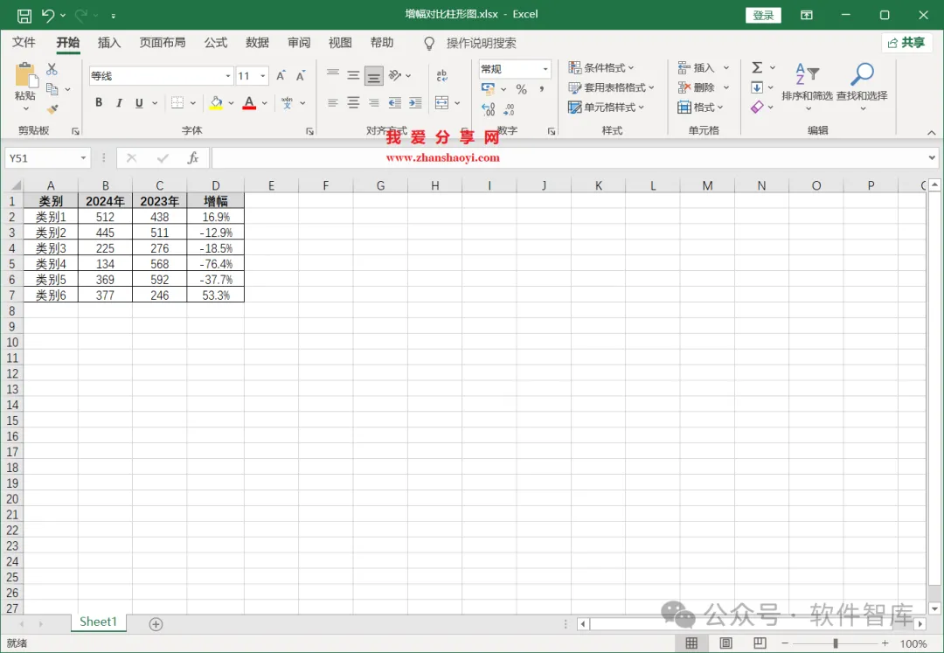Open the 插入 ribbon tab

coord(109,43)
